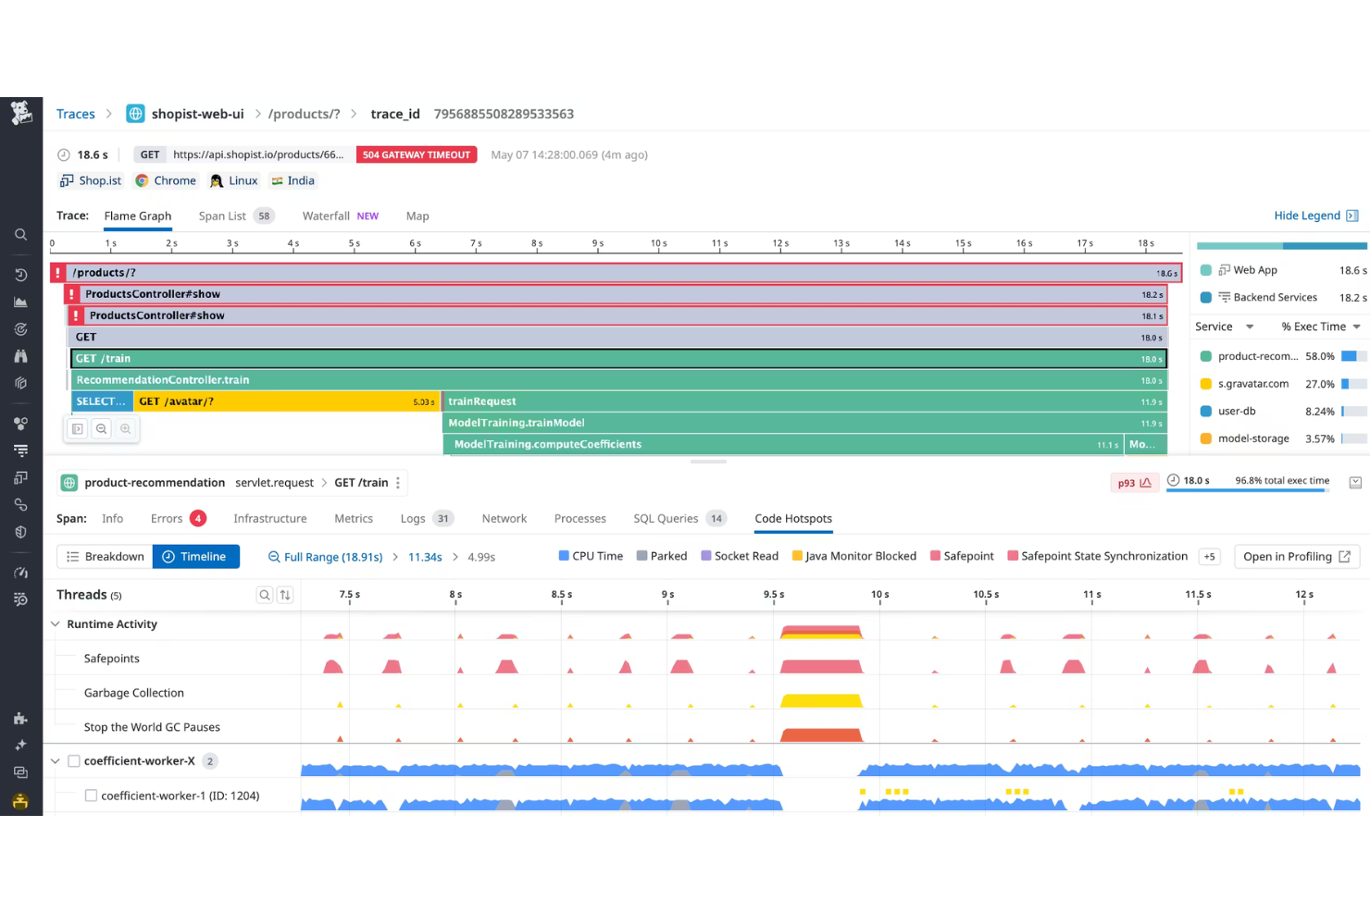Open the % Exec Time dropdown
Viewport: 1370px width, 913px height.
click(x=1319, y=326)
